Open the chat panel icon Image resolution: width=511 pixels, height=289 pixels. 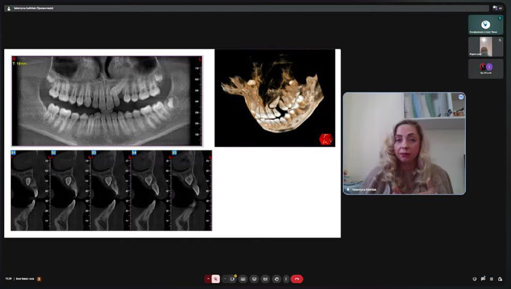point(483,279)
